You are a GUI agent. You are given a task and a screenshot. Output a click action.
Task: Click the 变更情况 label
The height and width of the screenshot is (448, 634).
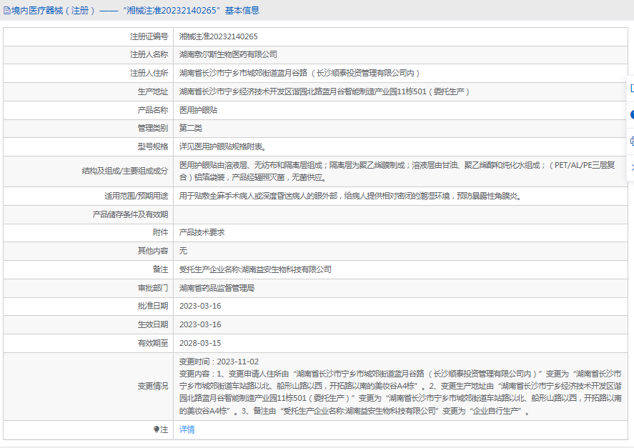[x=153, y=386]
